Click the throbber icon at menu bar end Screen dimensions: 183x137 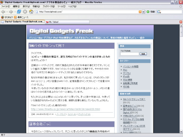point(181,6)
